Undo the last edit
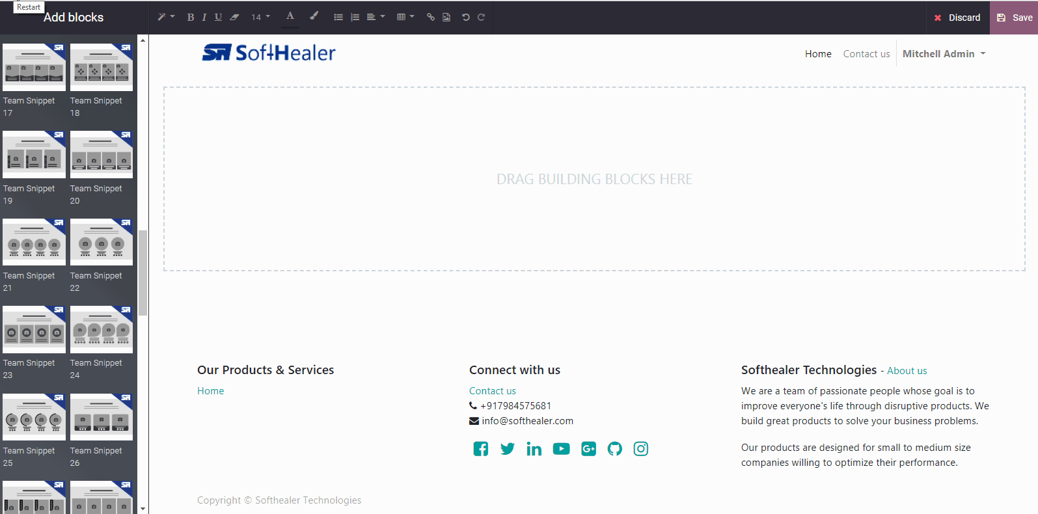 coord(466,17)
